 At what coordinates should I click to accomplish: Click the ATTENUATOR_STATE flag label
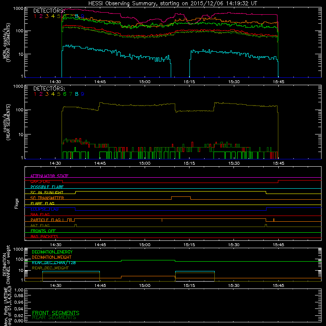tap(49, 176)
